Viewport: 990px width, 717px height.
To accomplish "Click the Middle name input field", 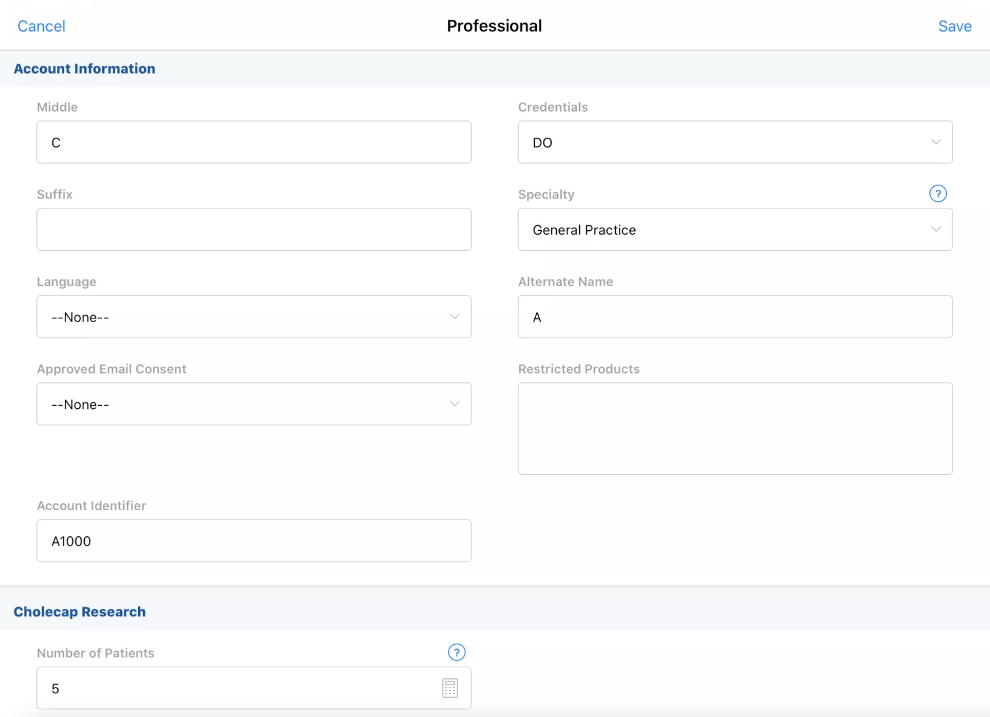I will (x=254, y=142).
